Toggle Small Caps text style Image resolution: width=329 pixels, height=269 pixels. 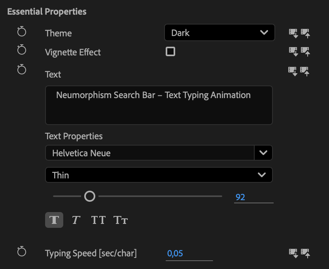point(121,220)
